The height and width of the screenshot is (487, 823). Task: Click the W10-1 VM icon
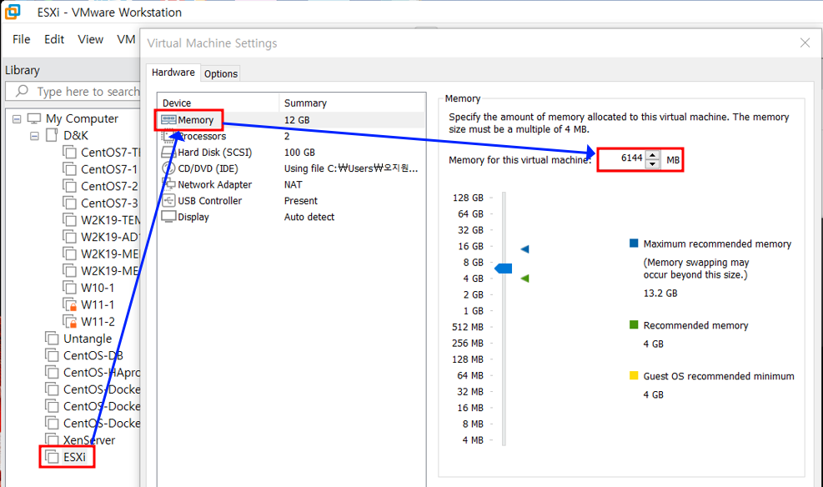tap(69, 288)
